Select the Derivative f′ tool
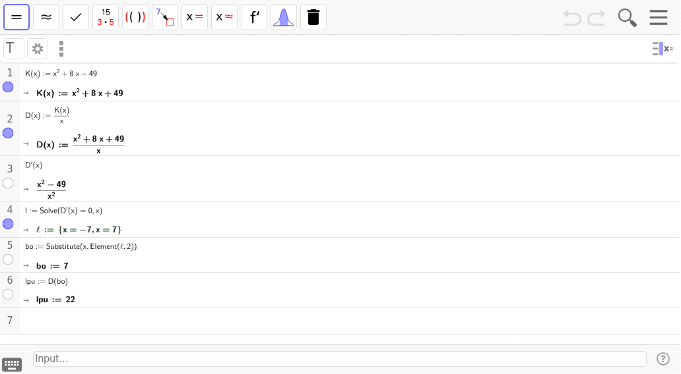 [254, 17]
